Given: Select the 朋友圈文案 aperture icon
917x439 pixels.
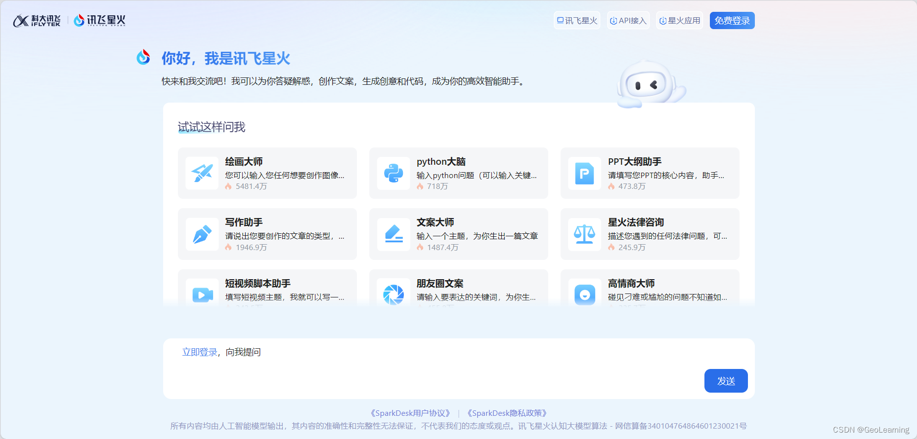Looking at the screenshot, I should [x=393, y=294].
